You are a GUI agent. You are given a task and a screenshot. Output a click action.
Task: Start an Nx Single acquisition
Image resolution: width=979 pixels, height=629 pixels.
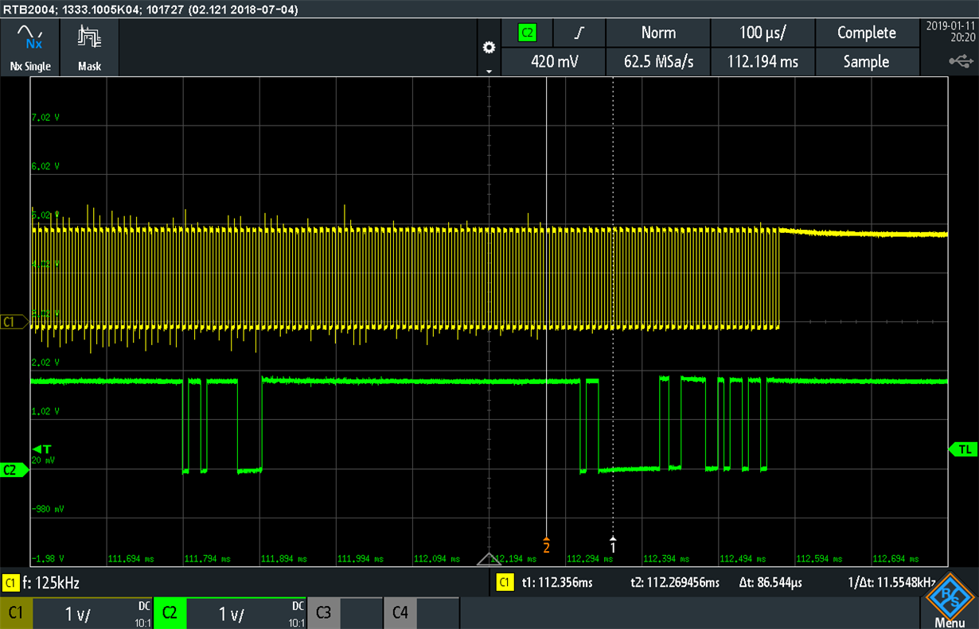tap(30, 48)
